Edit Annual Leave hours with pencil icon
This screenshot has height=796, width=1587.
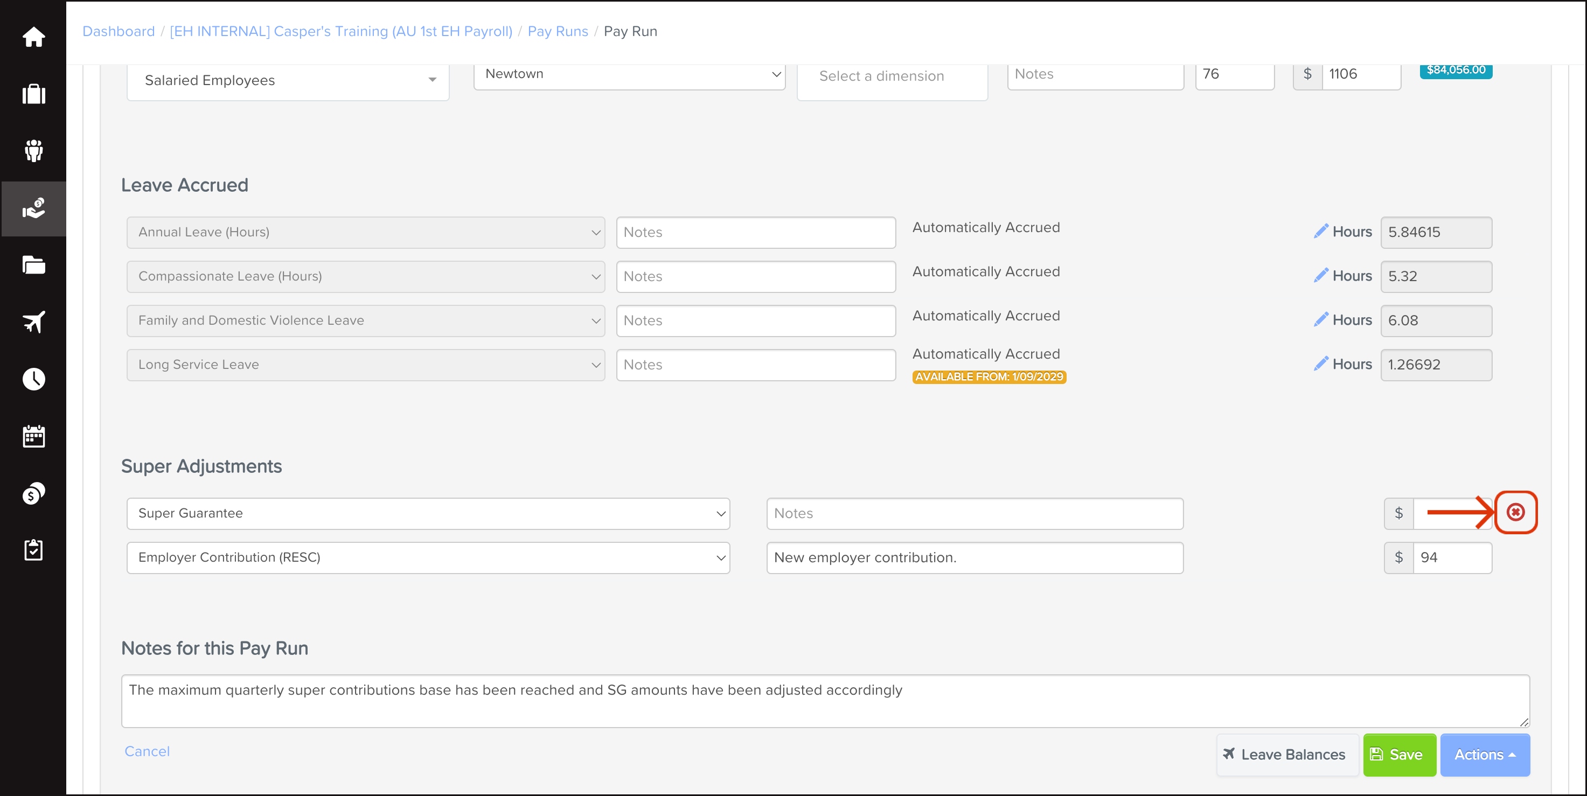1320,232
